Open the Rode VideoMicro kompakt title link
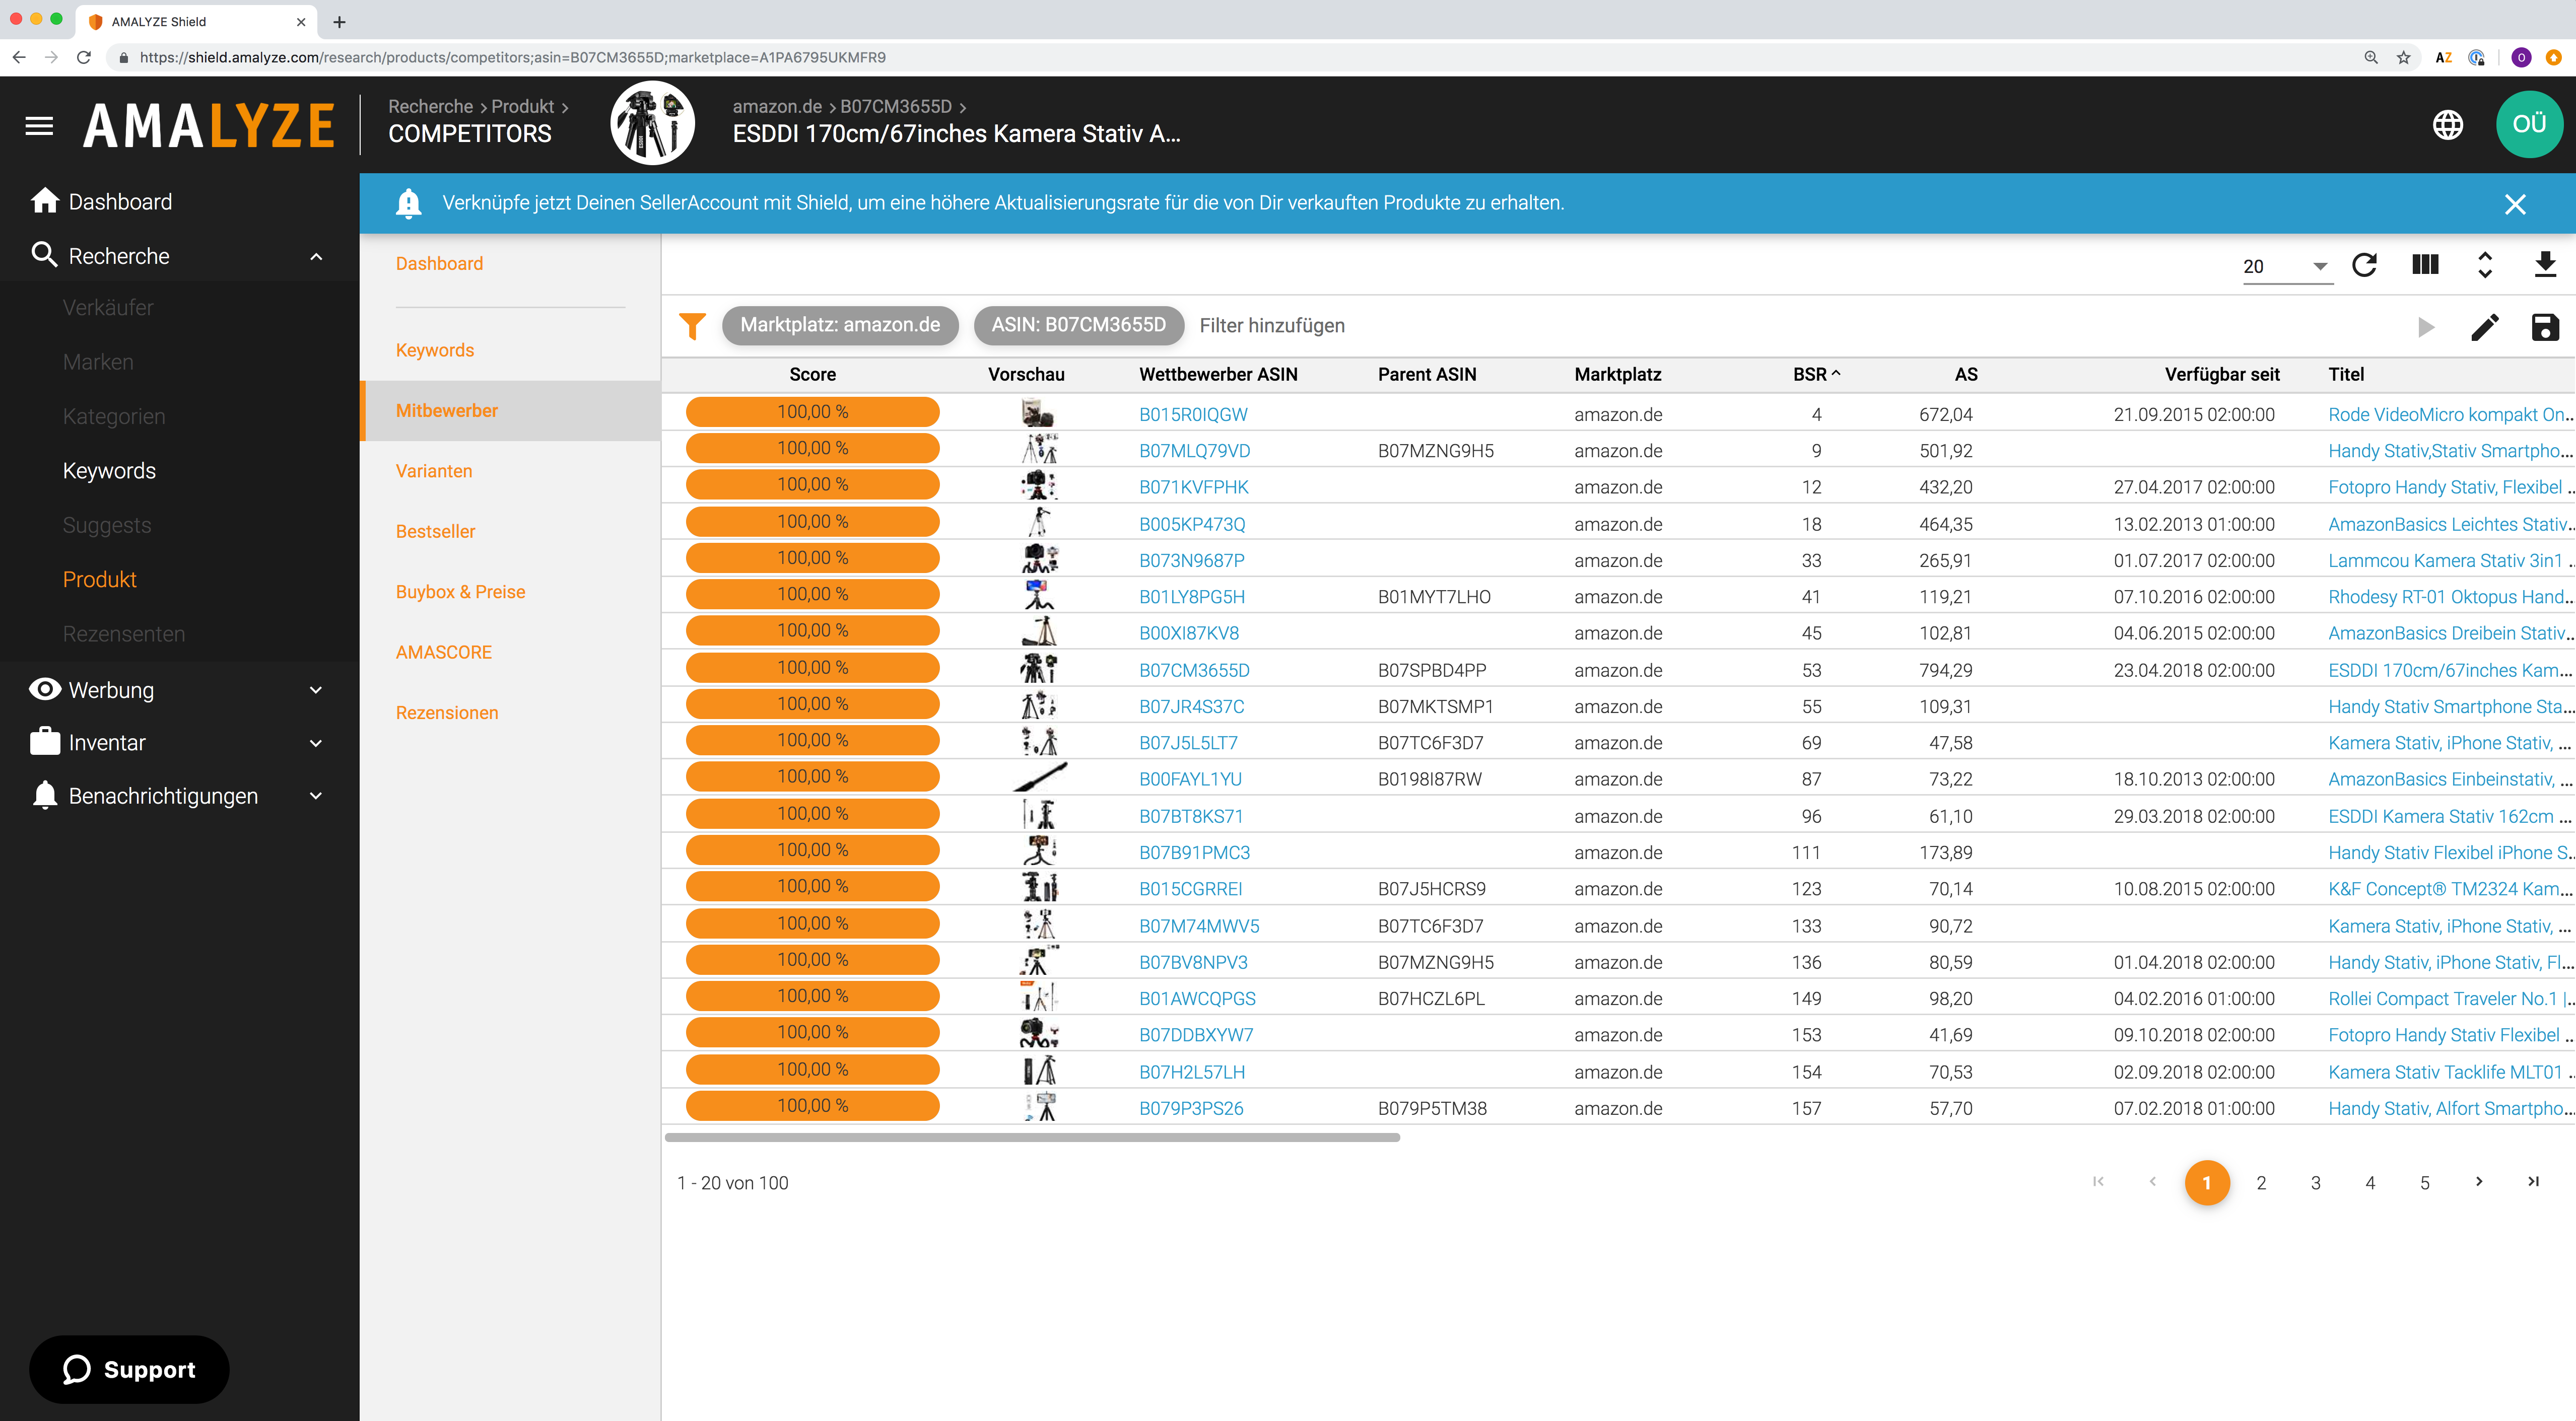Screen dimensions: 2576x1421 (x=2449, y=414)
